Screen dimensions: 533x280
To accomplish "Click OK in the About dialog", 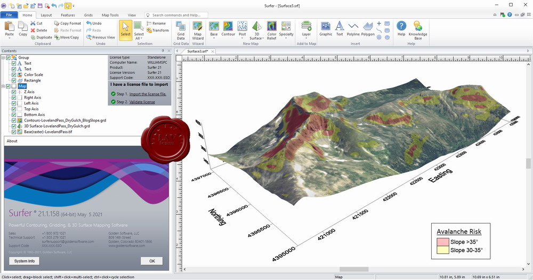I will click(x=152, y=261).
